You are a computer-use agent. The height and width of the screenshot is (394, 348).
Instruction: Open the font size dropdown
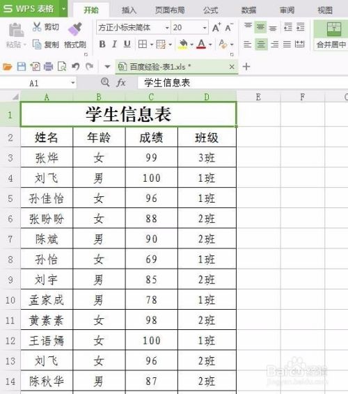[x=205, y=28]
